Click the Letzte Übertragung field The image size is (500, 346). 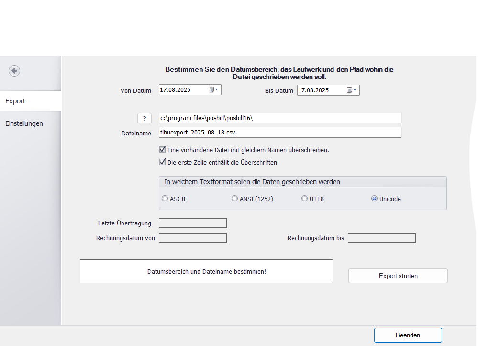coord(192,223)
